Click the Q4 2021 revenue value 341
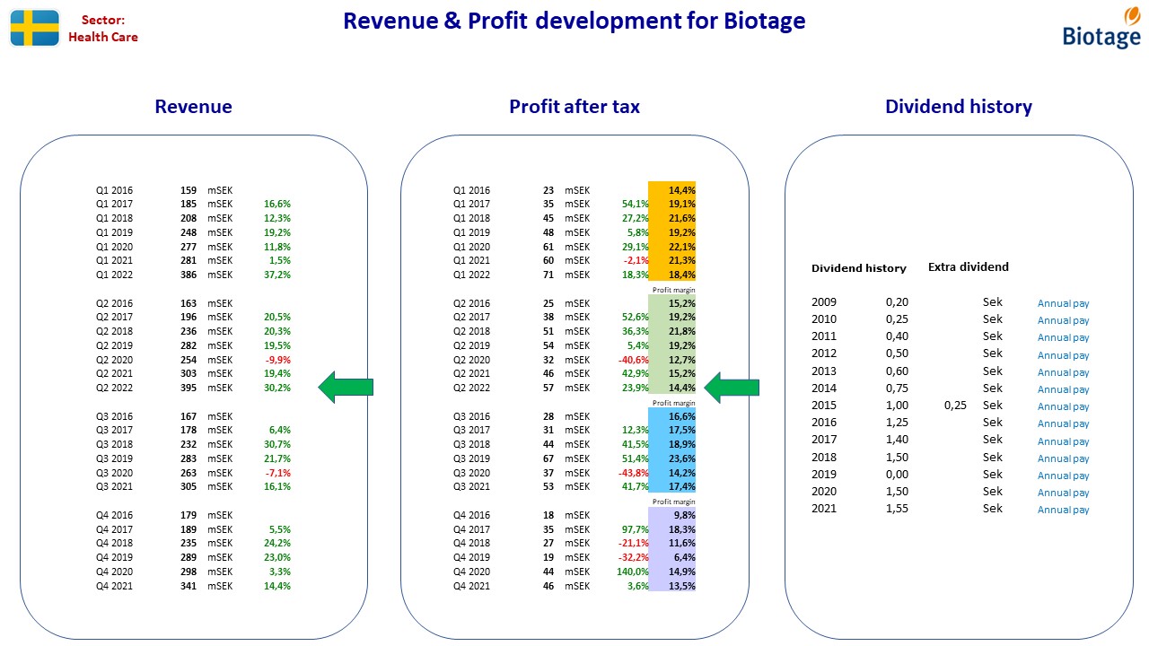Screen dimensions: 1149x646 pos(189,586)
